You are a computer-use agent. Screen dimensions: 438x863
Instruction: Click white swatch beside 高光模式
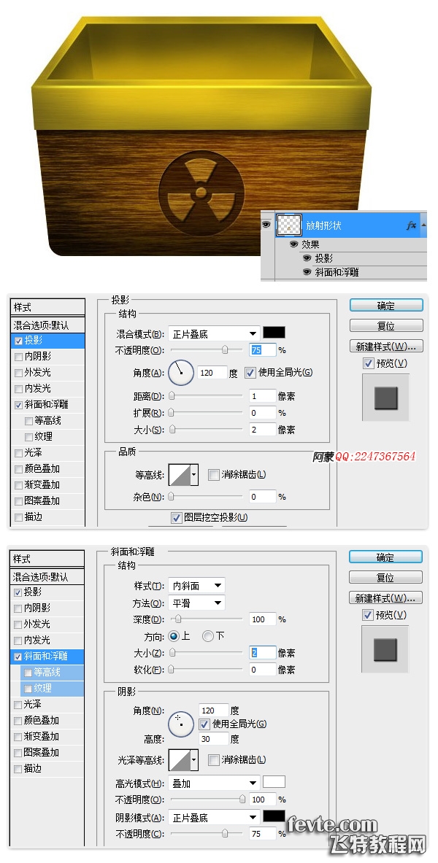tap(274, 781)
